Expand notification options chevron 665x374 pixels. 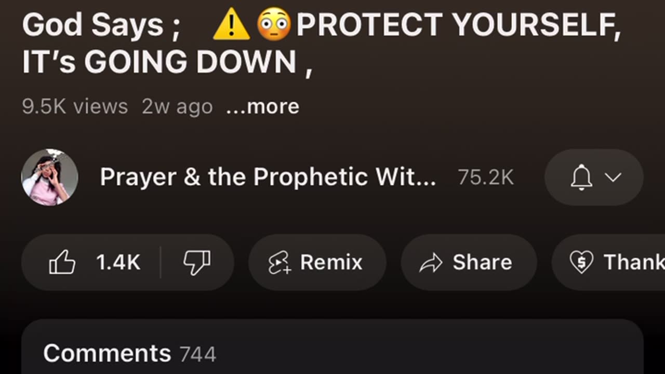[614, 177]
